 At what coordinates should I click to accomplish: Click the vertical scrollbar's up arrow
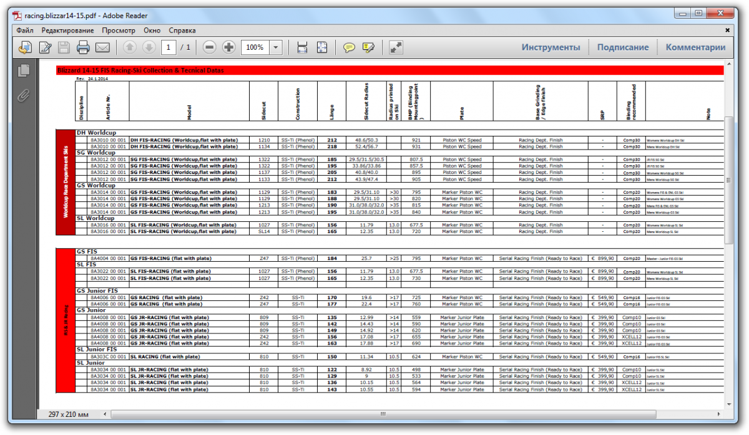[728, 64]
